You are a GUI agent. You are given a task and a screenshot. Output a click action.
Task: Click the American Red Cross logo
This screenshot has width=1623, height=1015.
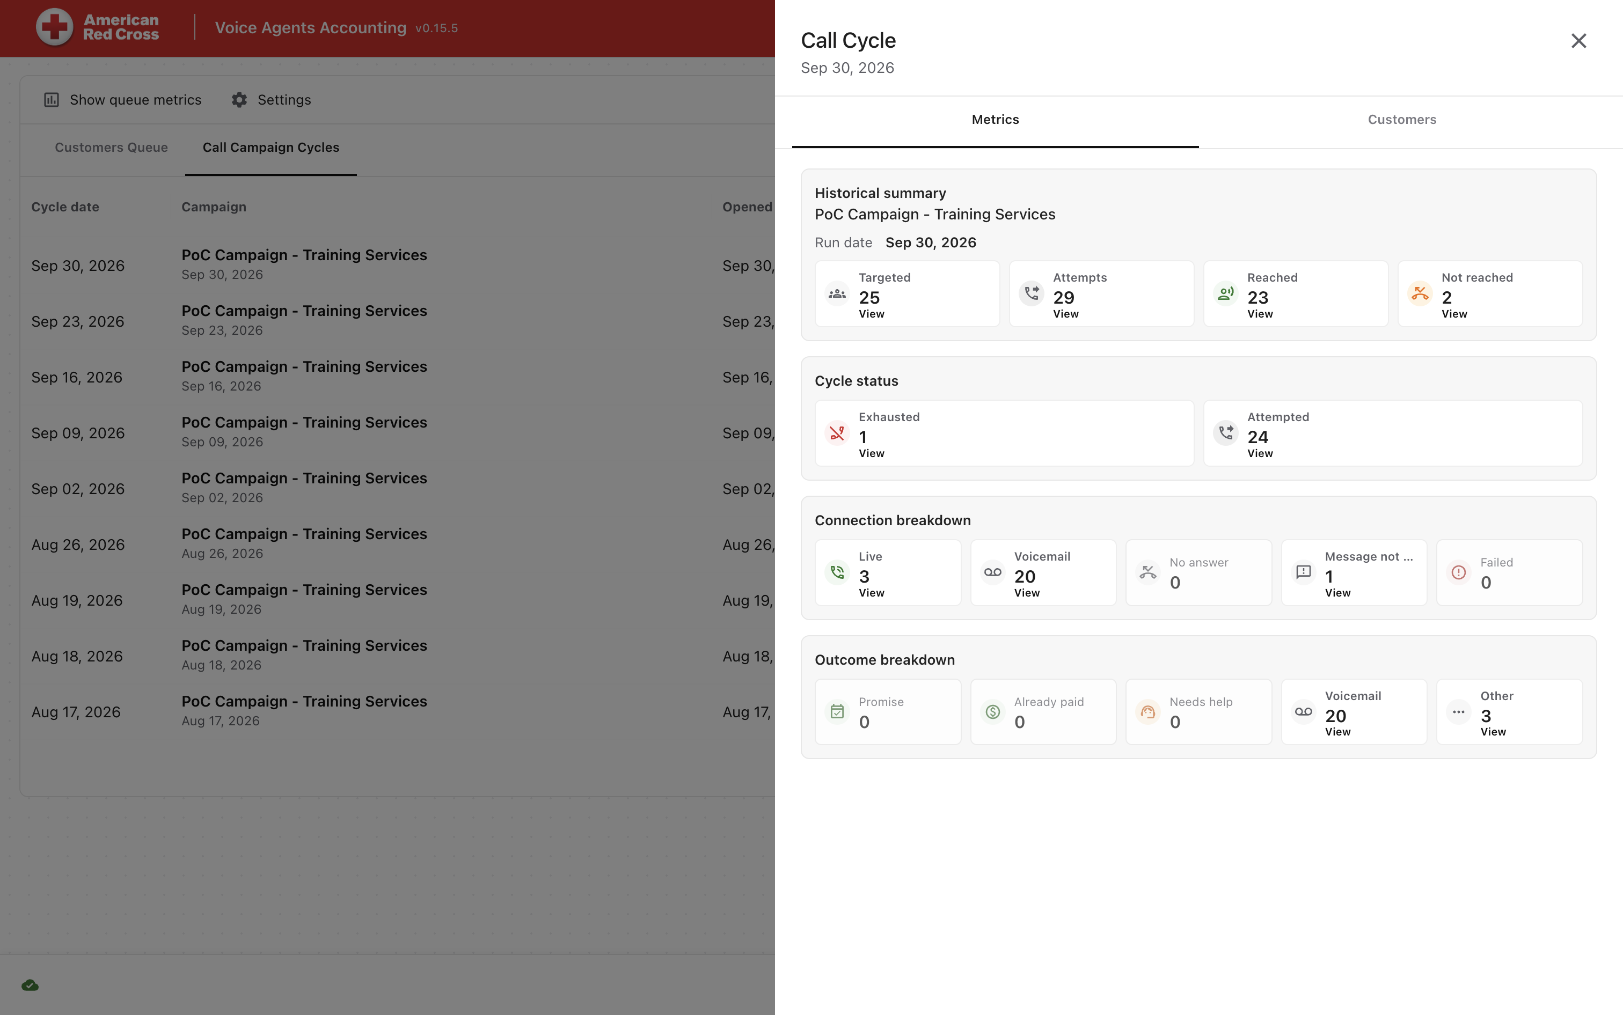[97, 27]
